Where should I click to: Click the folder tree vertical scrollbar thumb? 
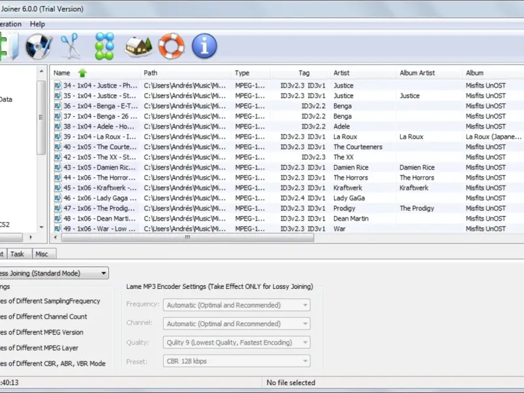click(x=41, y=117)
